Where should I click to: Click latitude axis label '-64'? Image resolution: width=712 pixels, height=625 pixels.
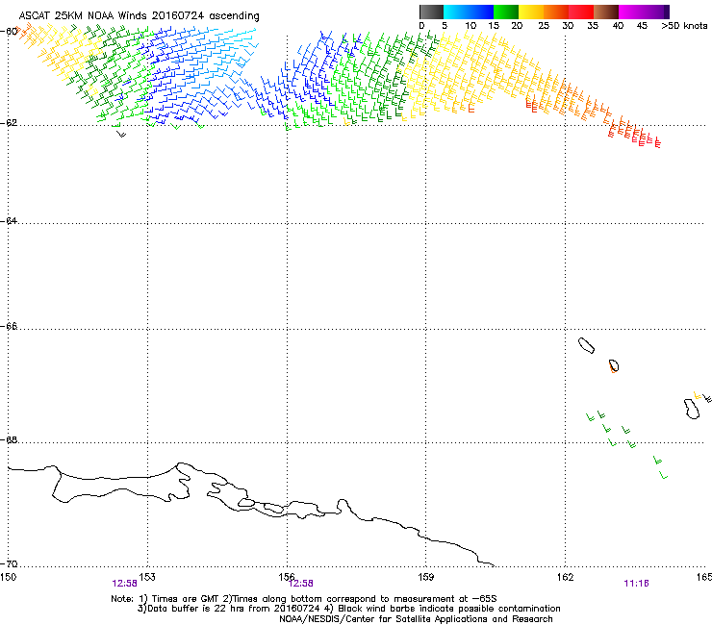tap(9, 220)
